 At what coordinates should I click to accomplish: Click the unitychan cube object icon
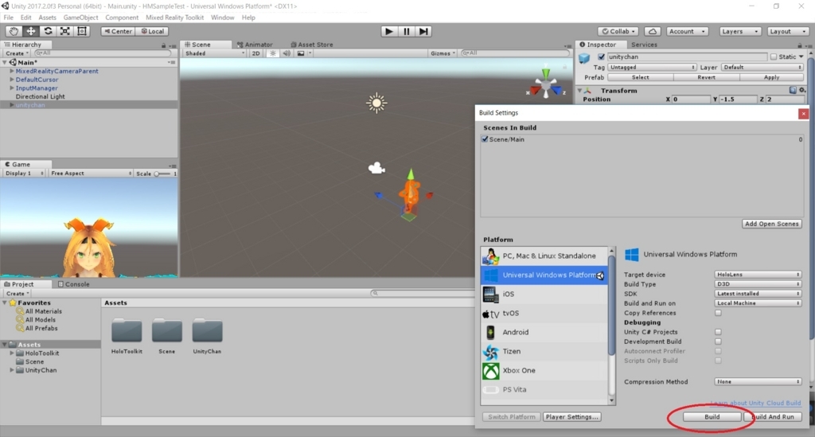tap(585, 57)
